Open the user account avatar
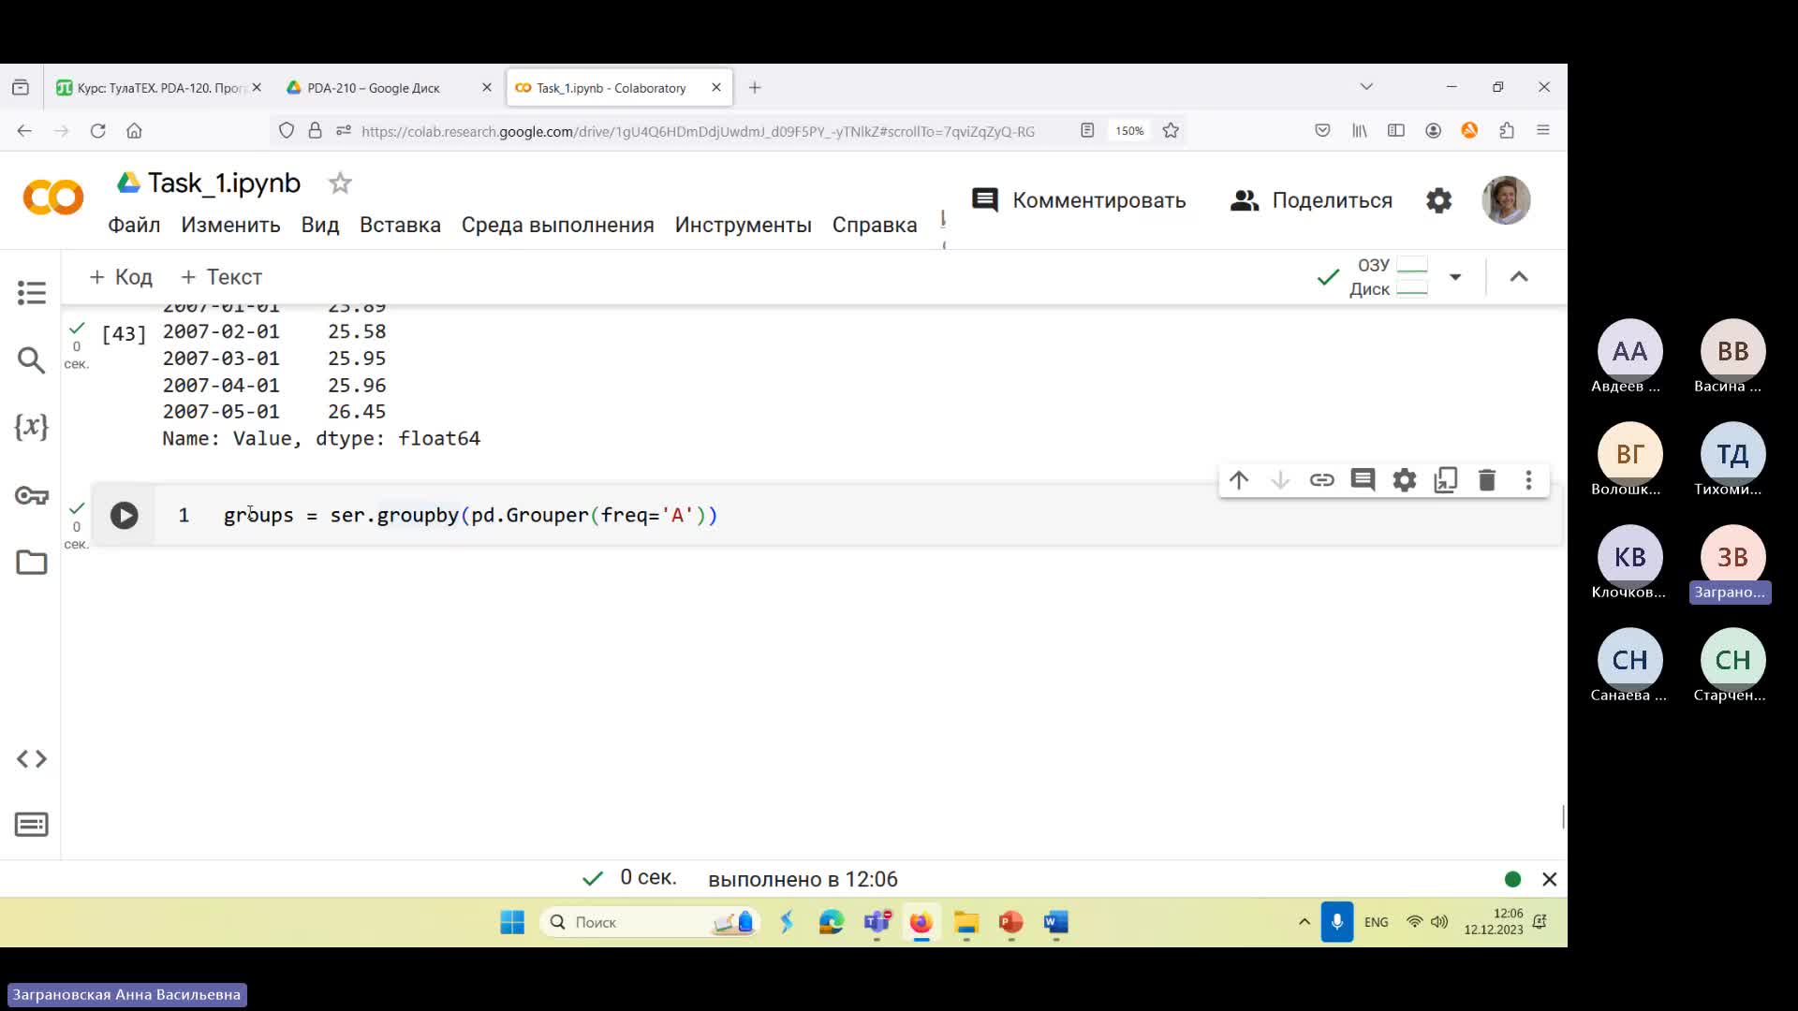Screen dimensions: 1798x1011 pyautogui.click(x=1506, y=200)
